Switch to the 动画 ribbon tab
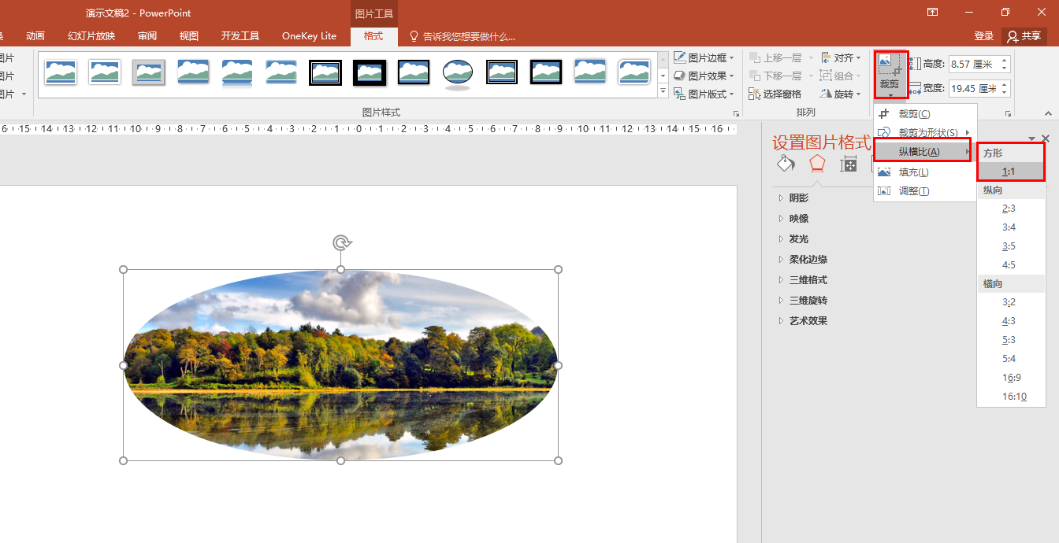The height and width of the screenshot is (543, 1059). pyautogui.click(x=35, y=36)
